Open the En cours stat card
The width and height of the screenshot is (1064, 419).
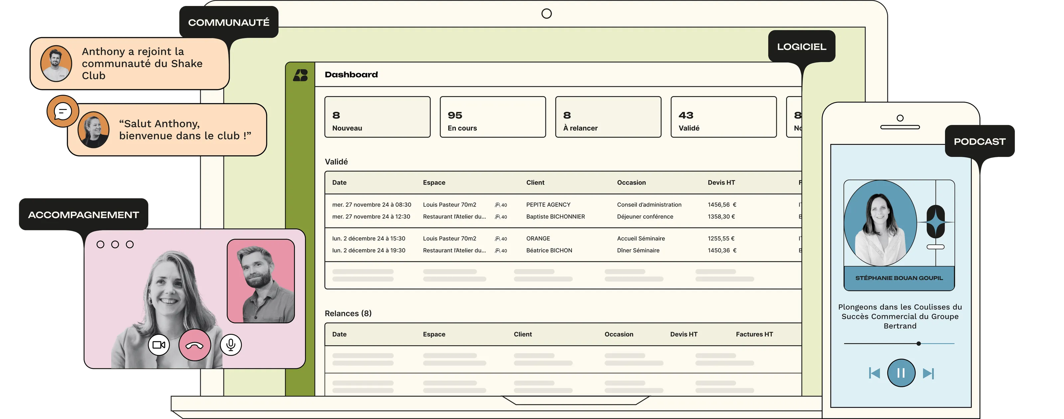point(492,117)
